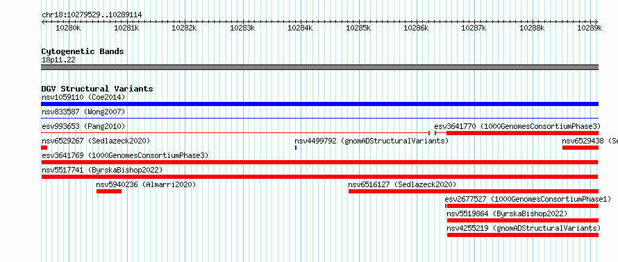Screen dimensions: 618x262
Task: Open the nsv833587 (Wong2007) variant label
Action: point(83,112)
